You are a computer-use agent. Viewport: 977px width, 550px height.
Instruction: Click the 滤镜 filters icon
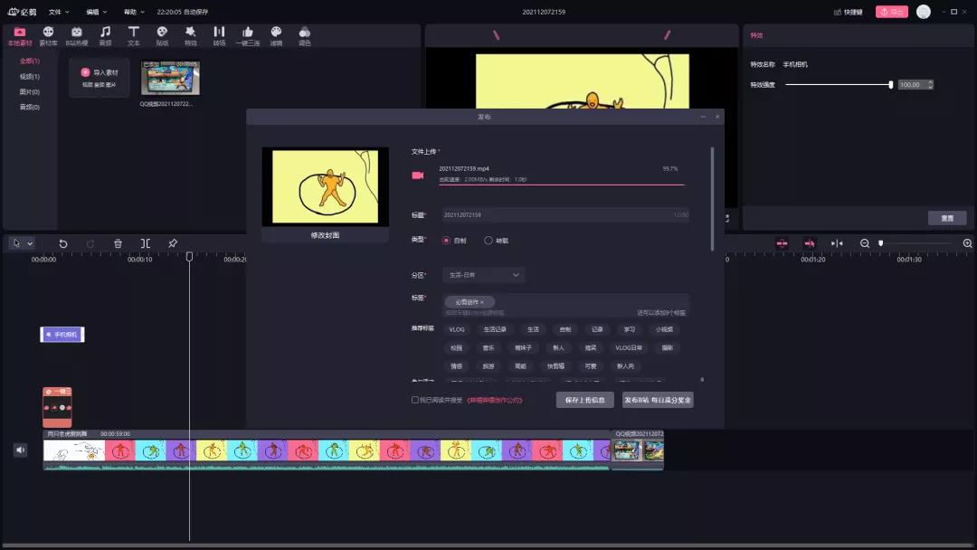tap(276, 33)
